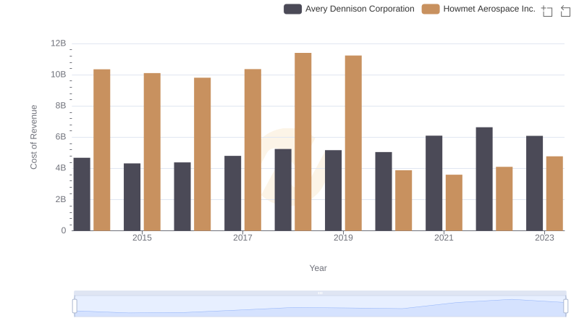Select Howmet Aerospace 2018 tallest bar
Viewport: 579px width, 334px height.
303,142
